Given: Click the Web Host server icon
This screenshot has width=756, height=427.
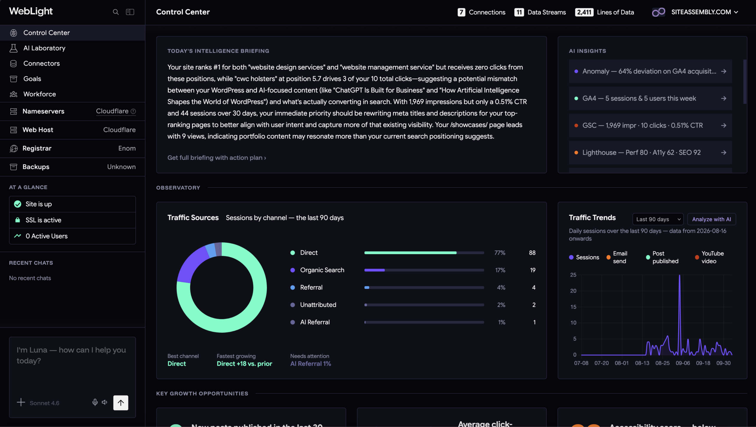Looking at the screenshot, I should [x=14, y=130].
